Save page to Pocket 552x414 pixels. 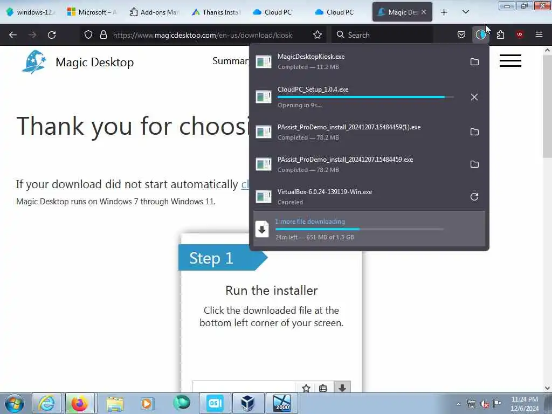click(x=461, y=34)
